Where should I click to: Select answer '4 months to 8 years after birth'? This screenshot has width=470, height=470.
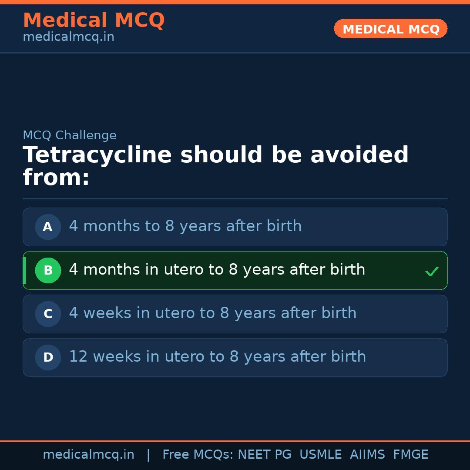point(185,226)
